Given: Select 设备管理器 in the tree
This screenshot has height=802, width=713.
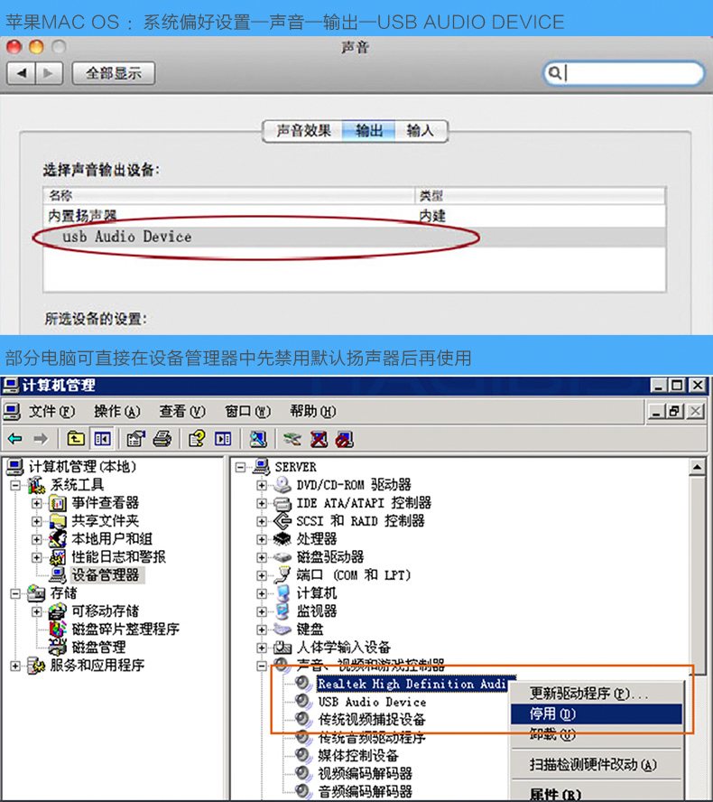Looking at the screenshot, I should pyautogui.click(x=106, y=575).
